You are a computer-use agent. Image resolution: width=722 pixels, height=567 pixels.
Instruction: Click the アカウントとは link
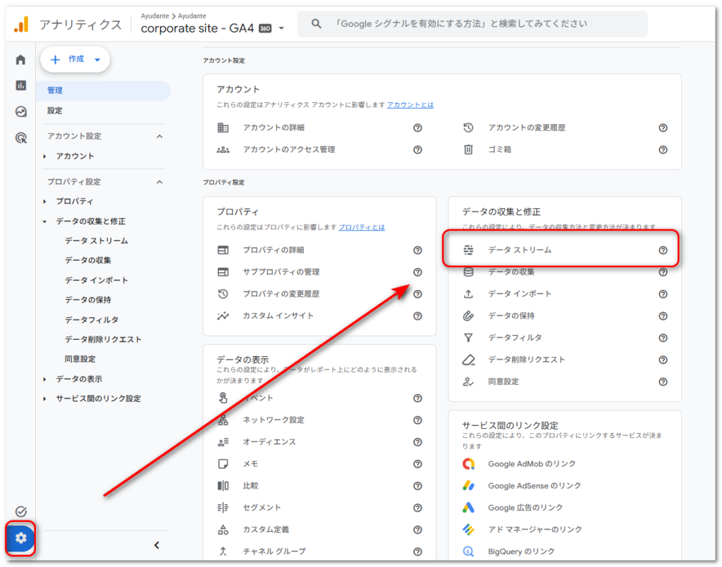coord(410,104)
